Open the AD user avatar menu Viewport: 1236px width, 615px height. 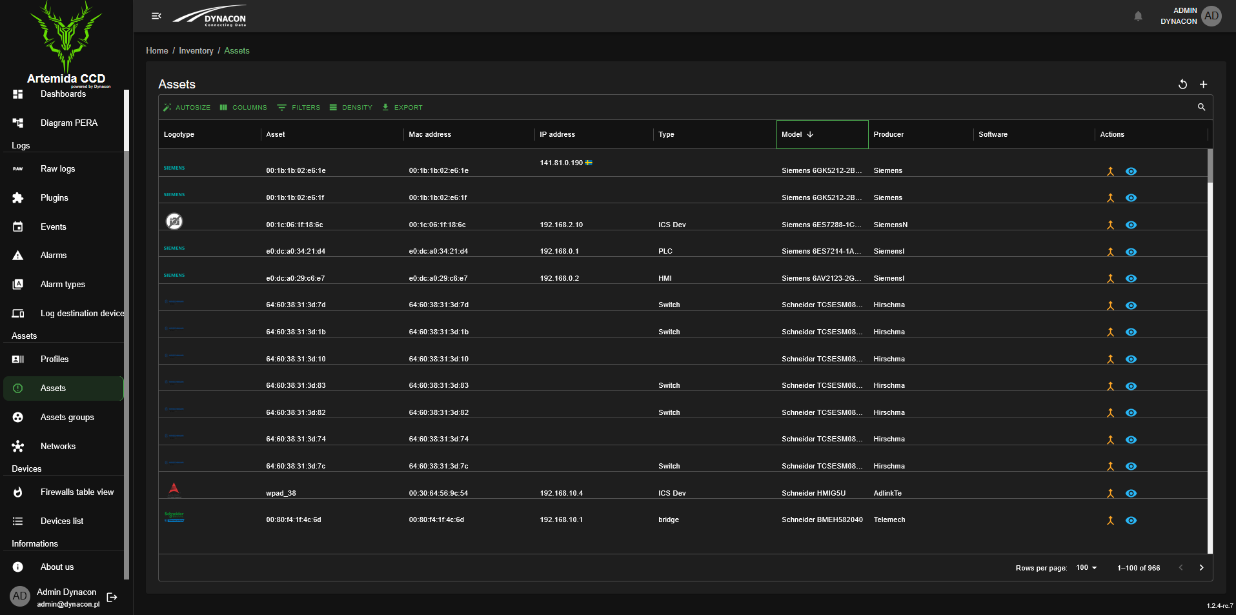click(1211, 16)
